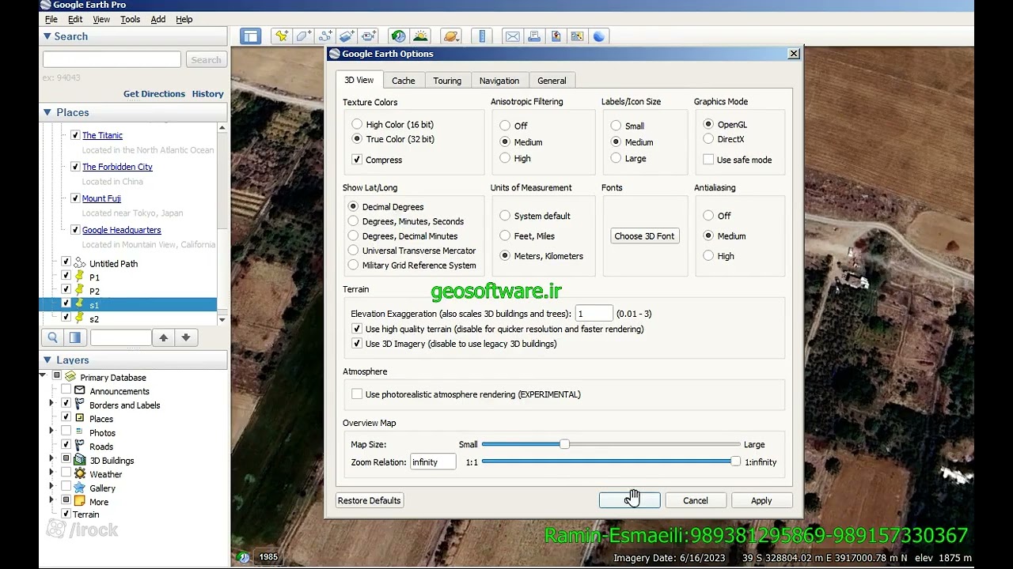Collapse the Primary Database tree node

point(43,376)
